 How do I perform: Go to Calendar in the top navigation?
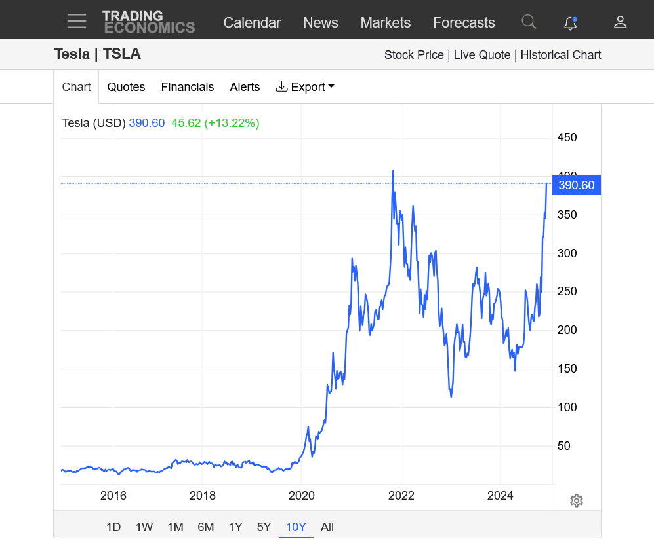click(252, 22)
